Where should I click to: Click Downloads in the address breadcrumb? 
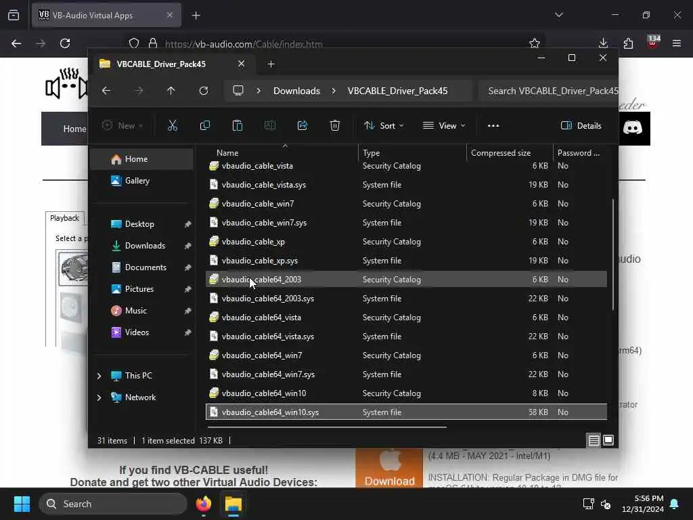pyautogui.click(x=296, y=91)
